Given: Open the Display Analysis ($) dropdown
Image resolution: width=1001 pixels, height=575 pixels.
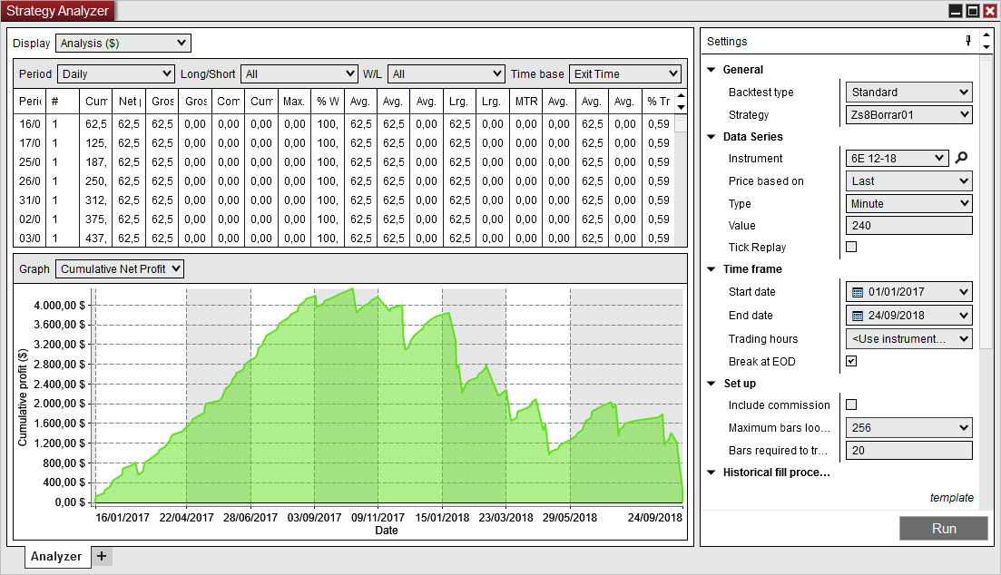Looking at the screenshot, I should pyautogui.click(x=123, y=43).
